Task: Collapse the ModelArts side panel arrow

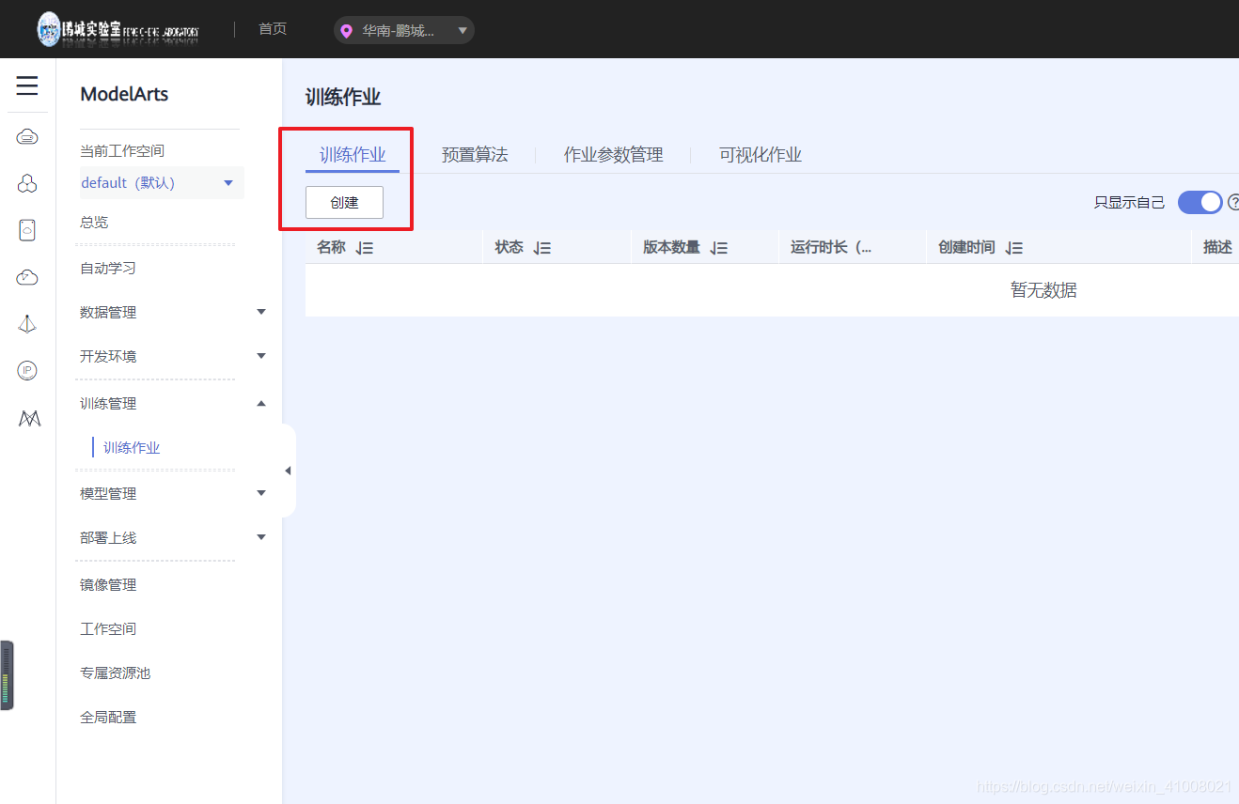Action: point(288,471)
